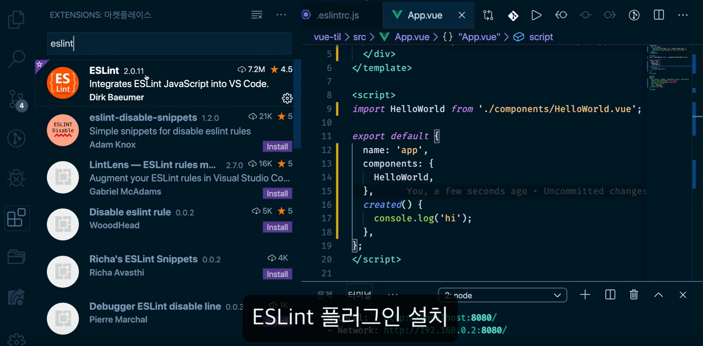Viewport: 703px width, 346px height.
Task: Click 'Adam Knox' publisher name
Action: pyautogui.click(x=113, y=145)
